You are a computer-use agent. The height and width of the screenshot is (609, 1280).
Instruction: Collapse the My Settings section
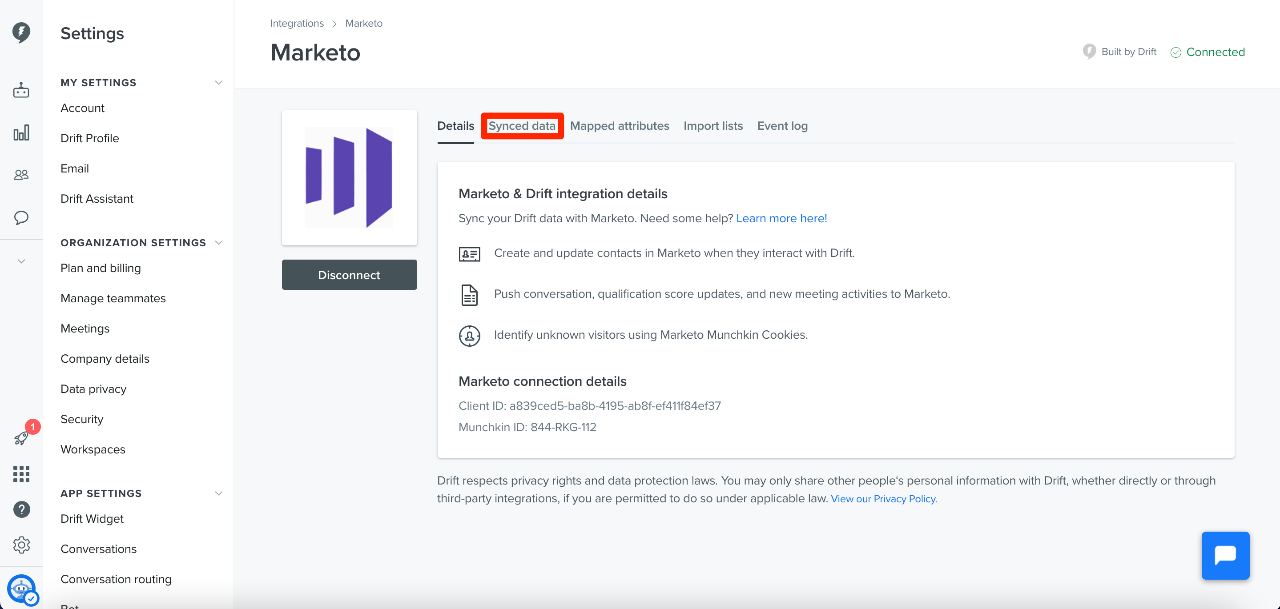pyautogui.click(x=218, y=82)
